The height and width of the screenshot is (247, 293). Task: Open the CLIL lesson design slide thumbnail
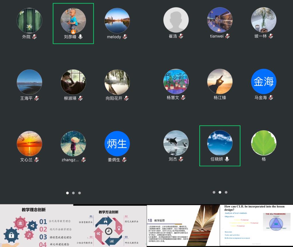pos(256,225)
